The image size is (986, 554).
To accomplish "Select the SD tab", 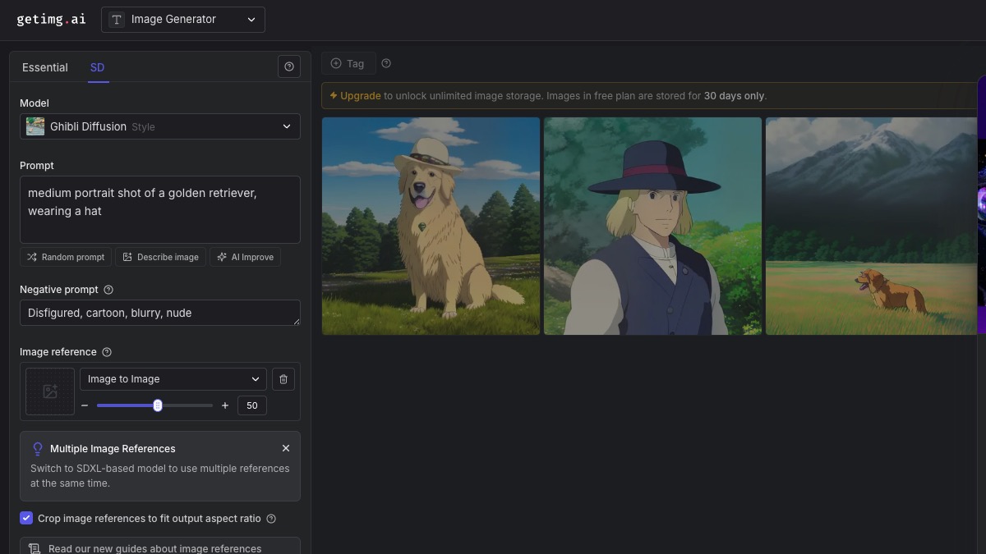I will tap(97, 67).
